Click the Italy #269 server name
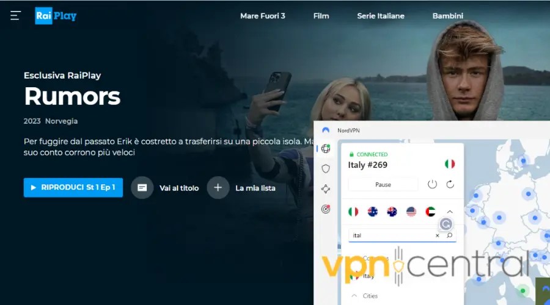Screen dimensions: 550x305 [368, 165]
